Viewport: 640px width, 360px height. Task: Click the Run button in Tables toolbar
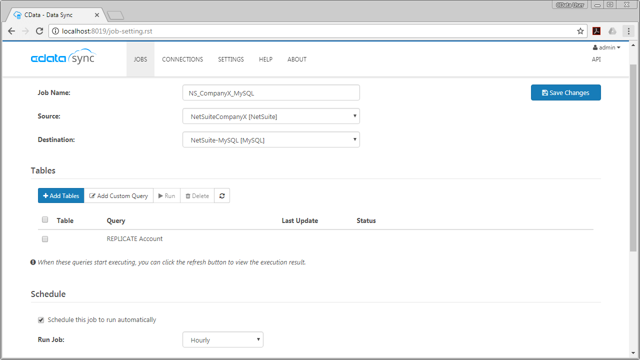coord(167,196)
